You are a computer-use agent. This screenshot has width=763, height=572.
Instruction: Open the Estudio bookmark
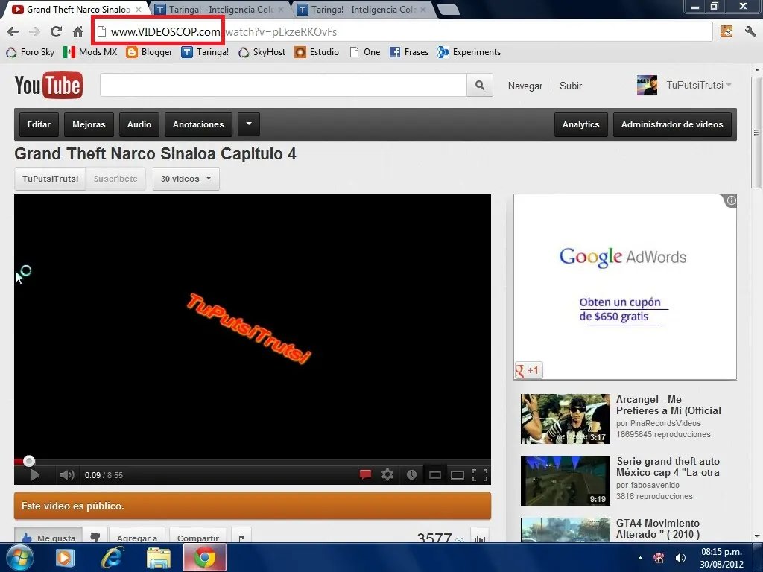click(317, 52)
